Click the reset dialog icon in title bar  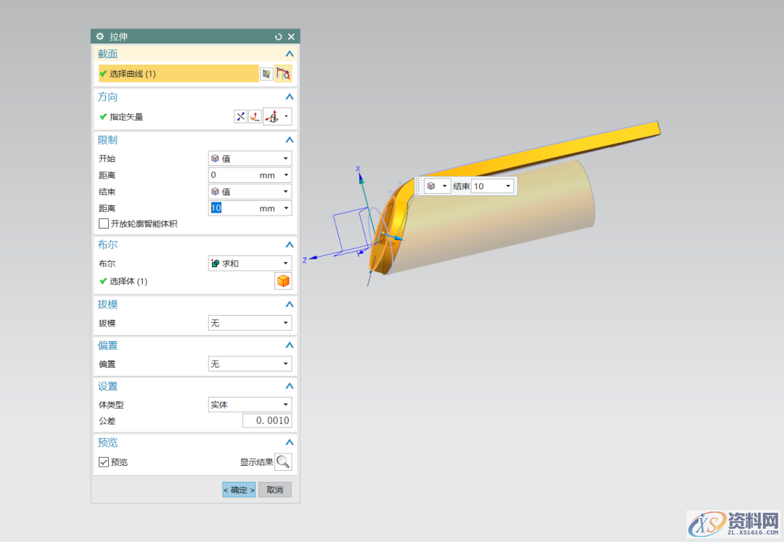pos(279,36)
